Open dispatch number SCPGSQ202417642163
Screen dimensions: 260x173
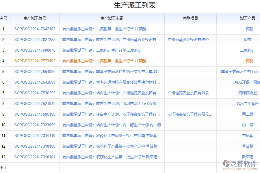pyautogui.click(x=35, y=29)
